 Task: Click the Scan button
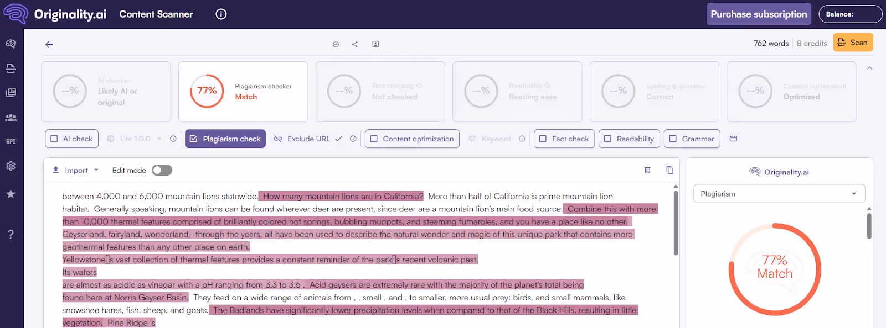click(853, 43)
